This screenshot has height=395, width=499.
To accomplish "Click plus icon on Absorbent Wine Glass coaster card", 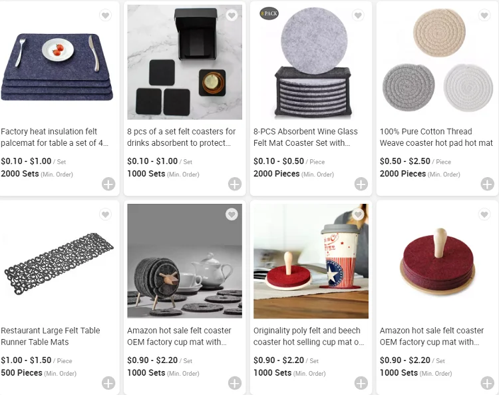I will pyautogui.click(x=361, y=184).
